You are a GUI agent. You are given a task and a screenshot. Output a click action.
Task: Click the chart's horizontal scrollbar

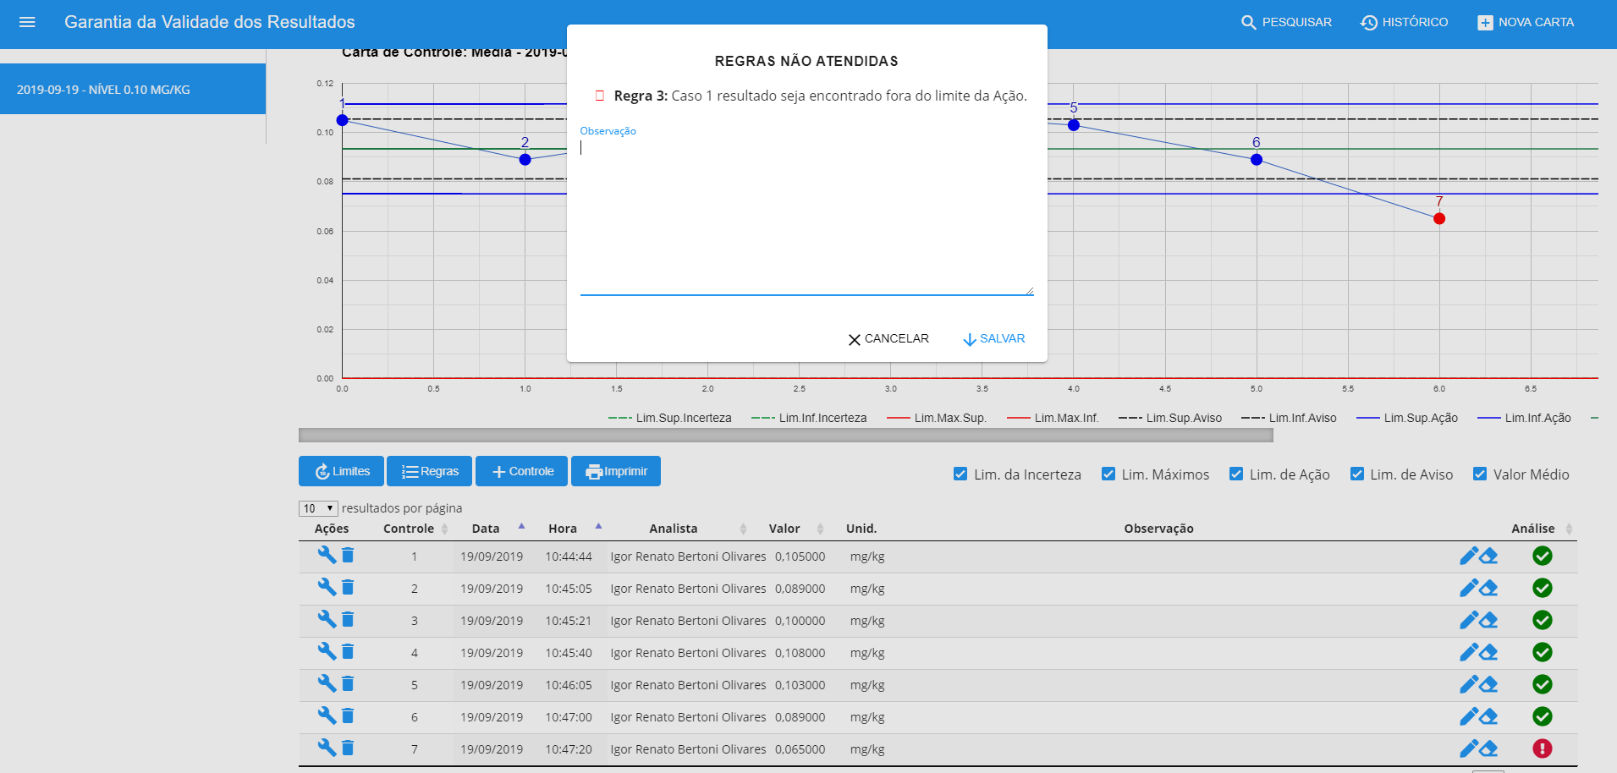[x=785, y=436]
